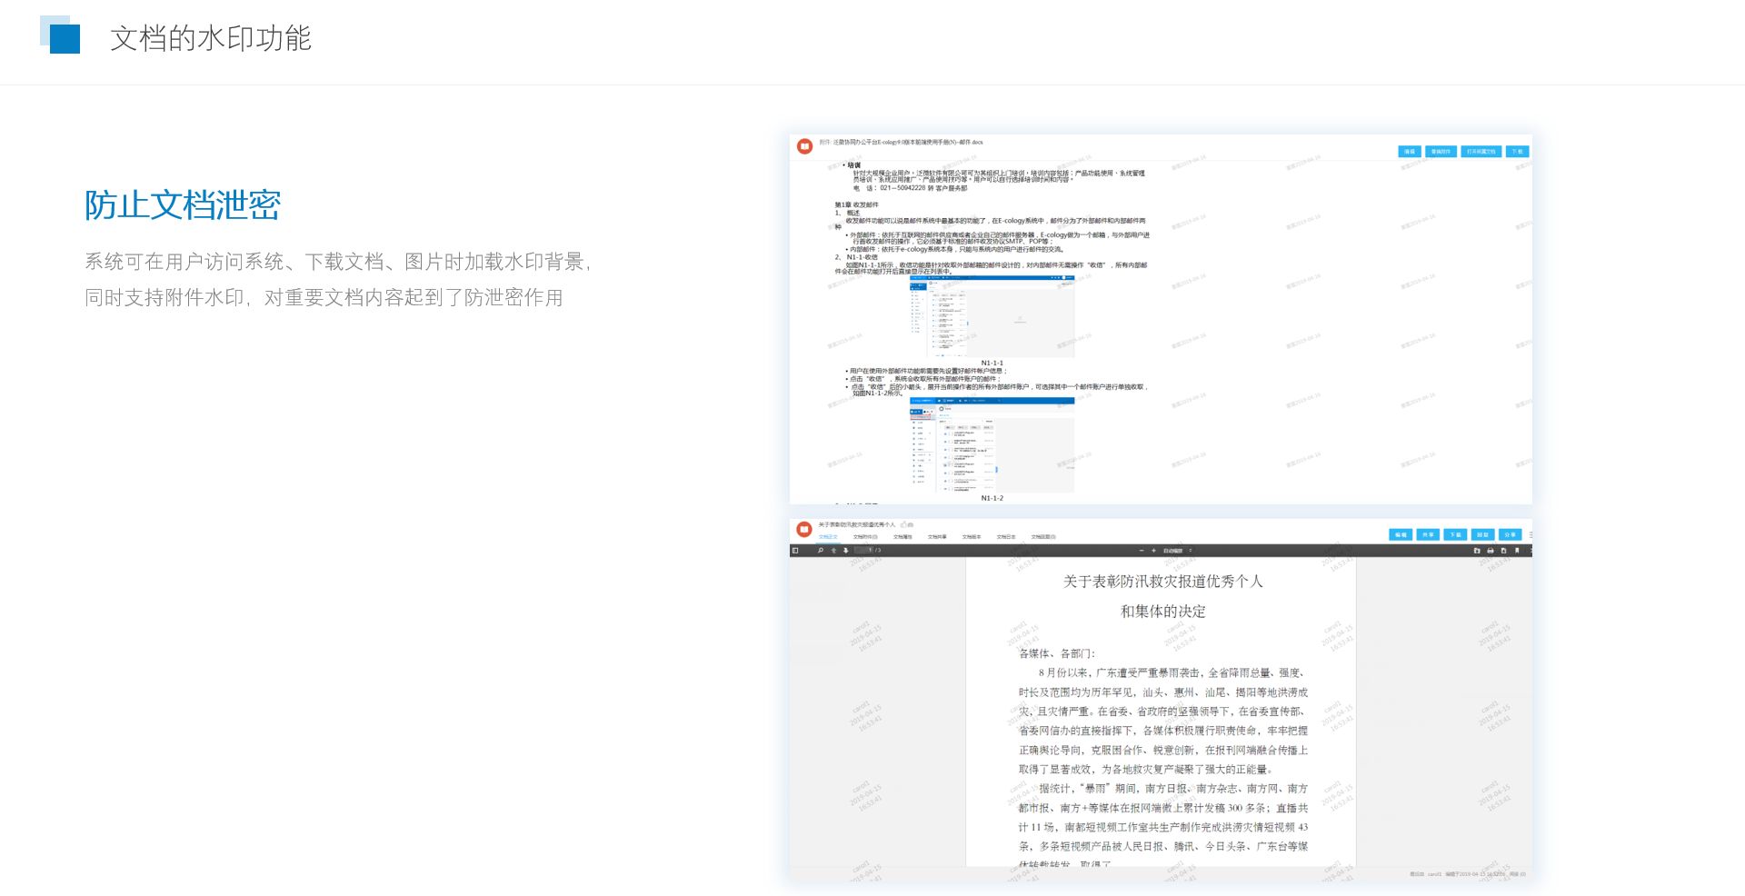Click the red document icon of upper viewer
The height and width of the screenshot is (896, 1745).
(x=804, y=146)
